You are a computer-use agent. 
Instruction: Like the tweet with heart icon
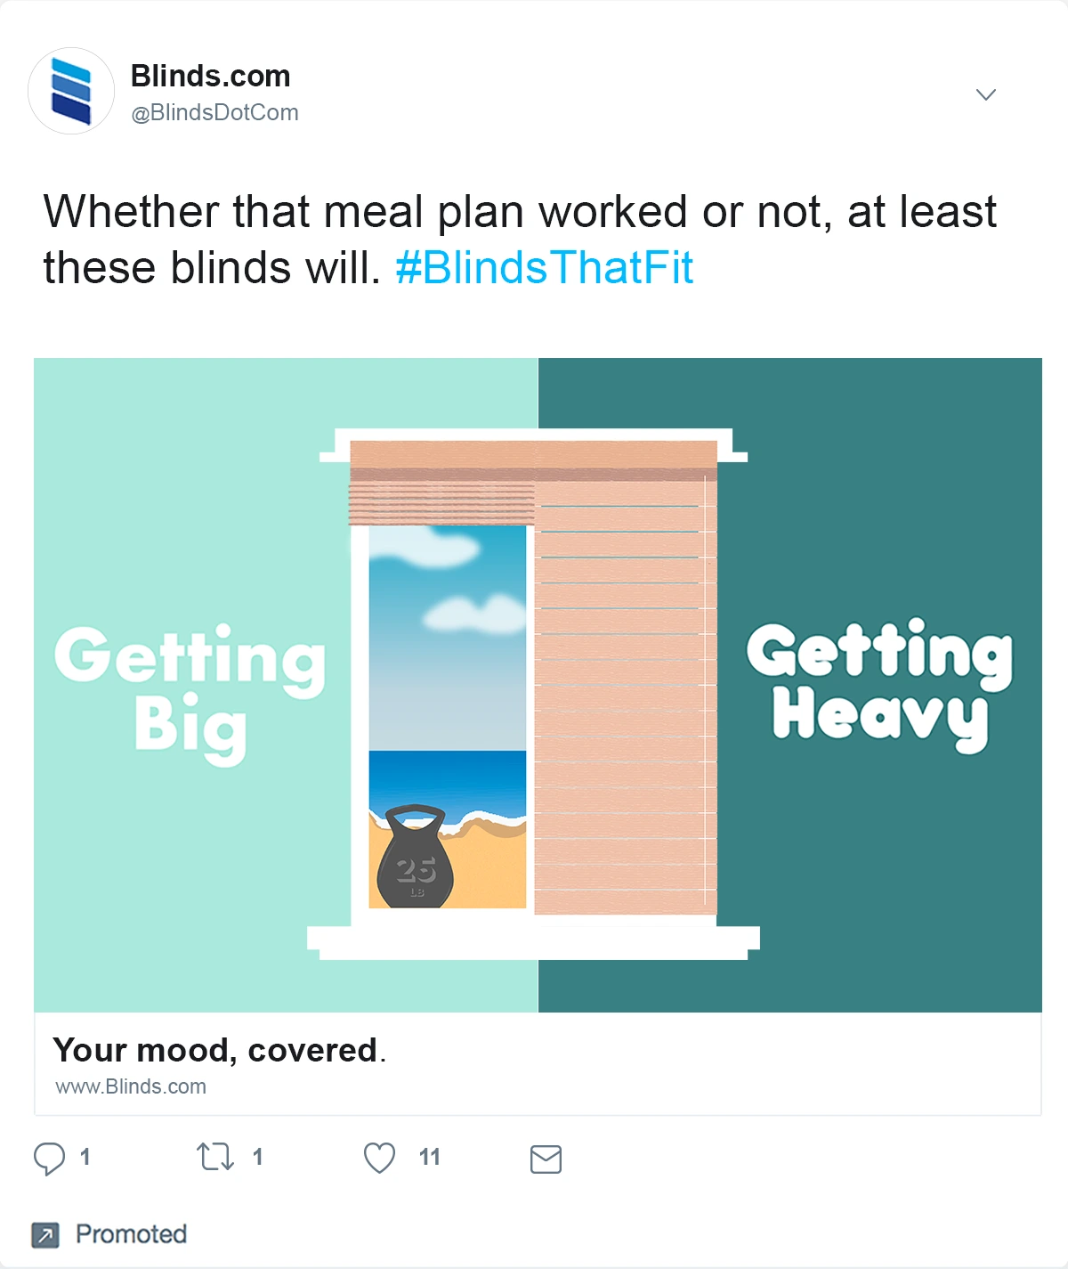(x=379, y=1159)
